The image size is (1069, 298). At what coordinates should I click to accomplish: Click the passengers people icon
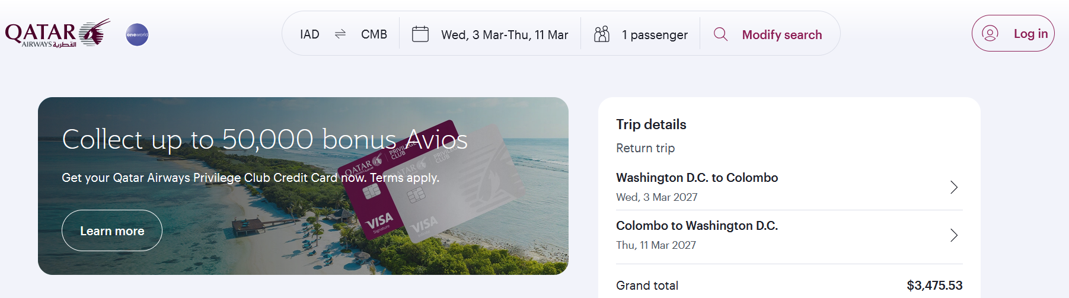pyautogui.click(x=602, y=34)
